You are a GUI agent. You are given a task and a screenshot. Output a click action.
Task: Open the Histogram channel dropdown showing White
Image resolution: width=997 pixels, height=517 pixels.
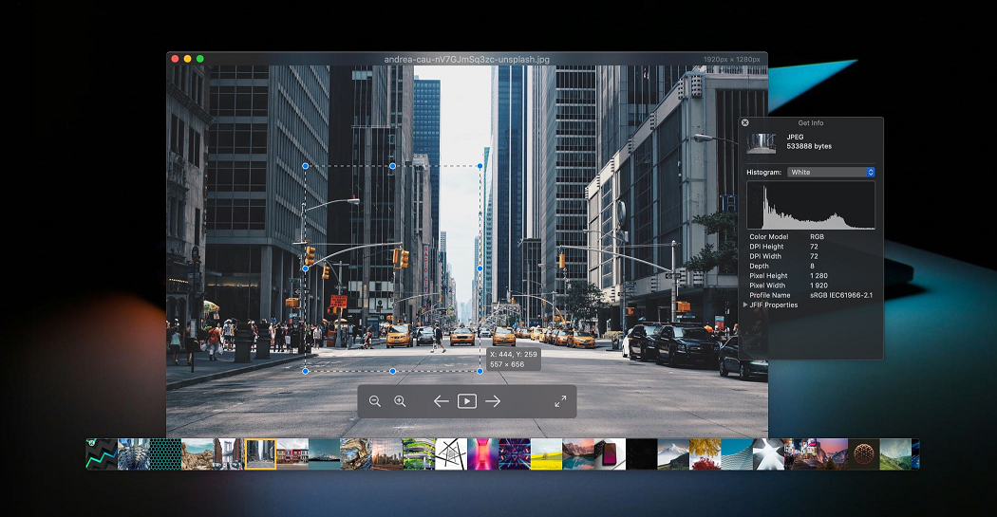pos(831,172)
